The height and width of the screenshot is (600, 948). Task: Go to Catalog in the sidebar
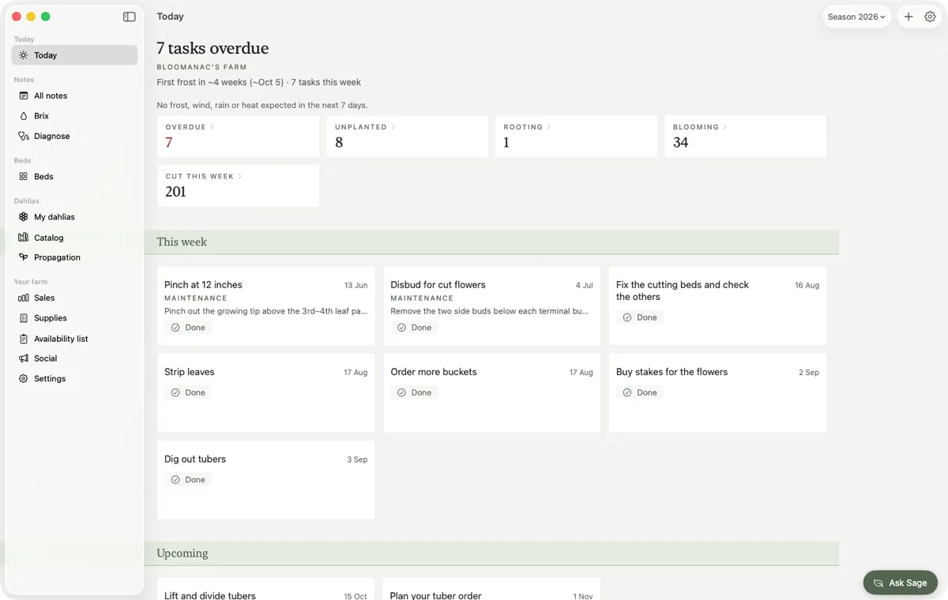74,238
